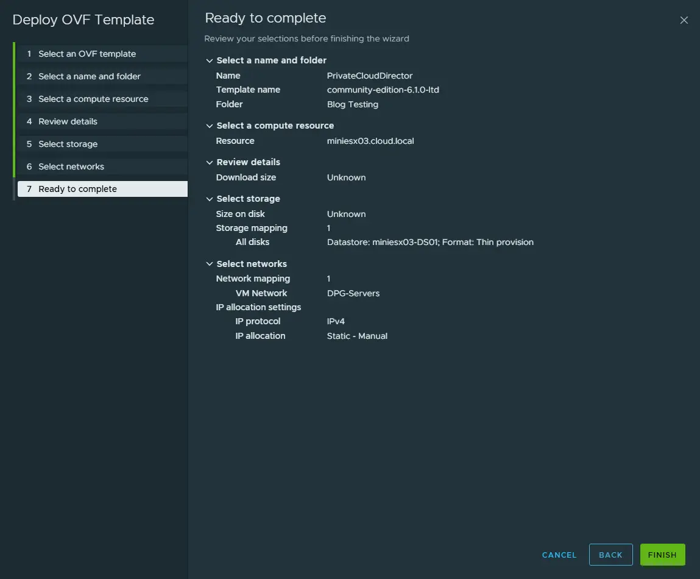This screenshot has width=700, height=579.
Task: Close the Deploy OVF Template wizard
Action: [684, 20]
